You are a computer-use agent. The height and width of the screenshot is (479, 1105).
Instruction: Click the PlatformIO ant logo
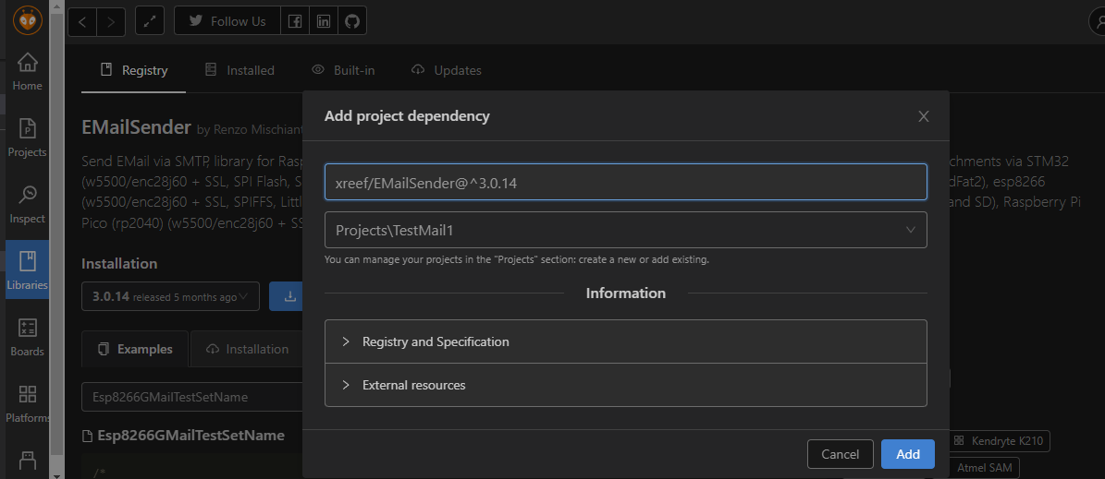tap(28, 20)
